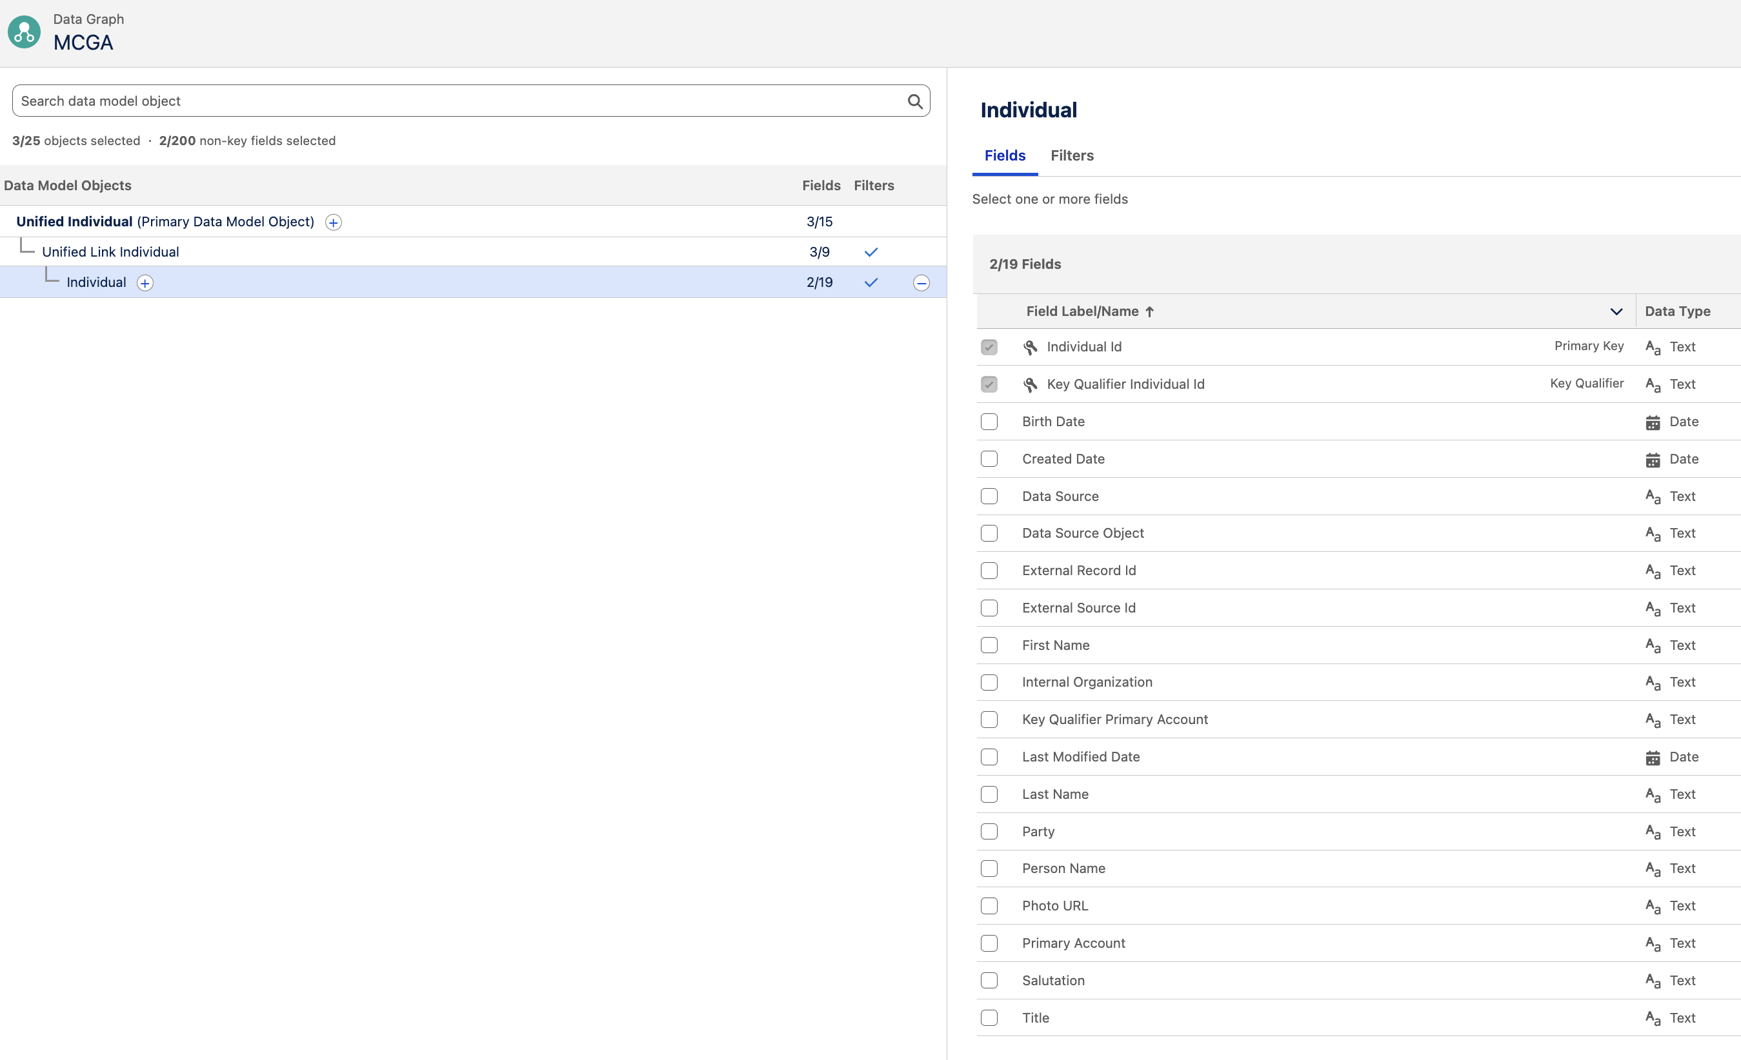Select the Last Name field checkbox

point(989,794)
